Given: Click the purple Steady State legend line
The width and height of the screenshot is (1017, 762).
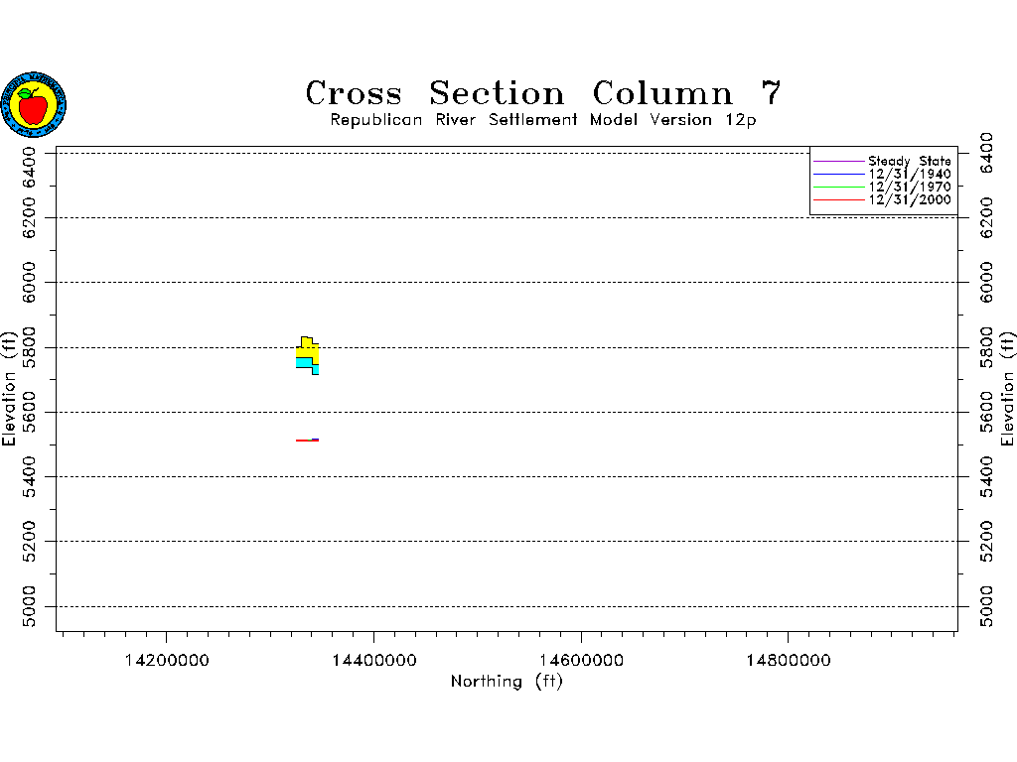Looking at the screenshot, I should point(838,161).
